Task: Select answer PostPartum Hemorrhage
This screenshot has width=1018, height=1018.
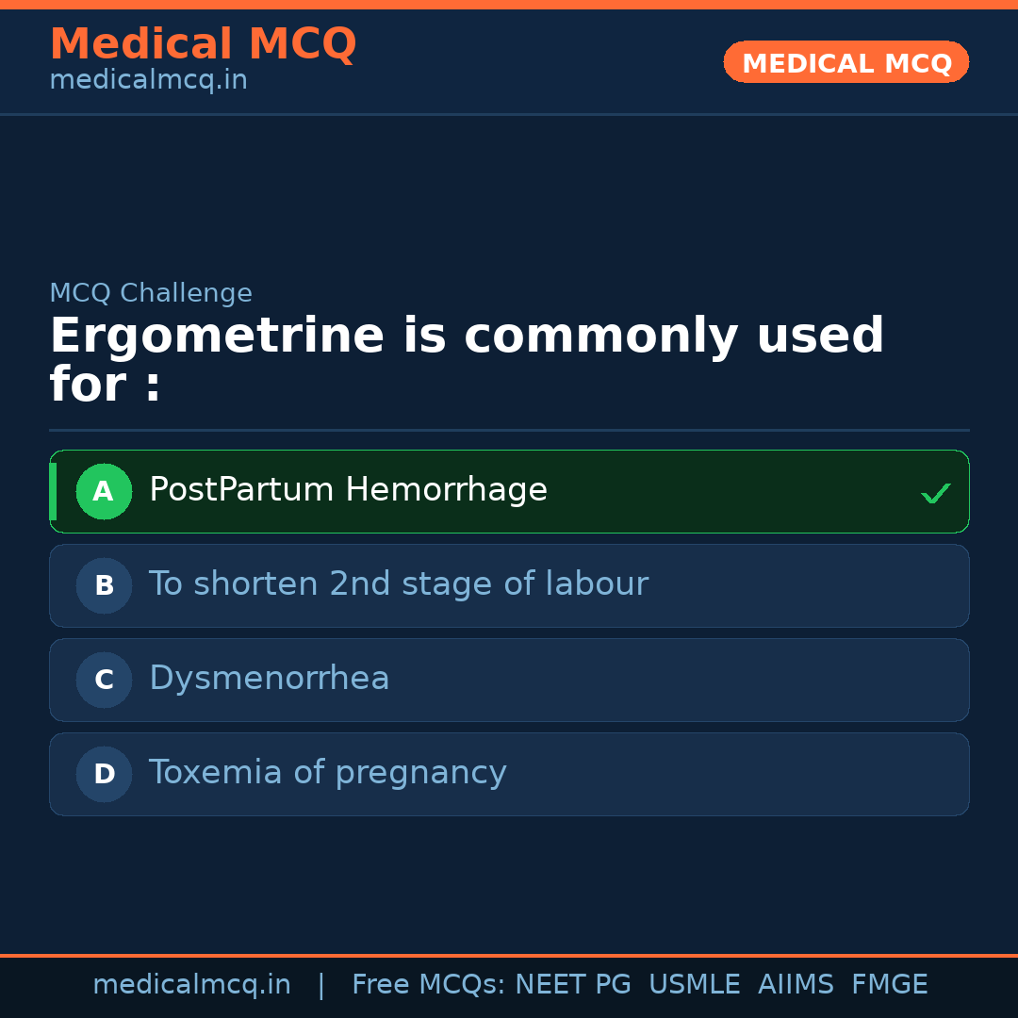Action: pyautogui.click(x=348, y=490)
